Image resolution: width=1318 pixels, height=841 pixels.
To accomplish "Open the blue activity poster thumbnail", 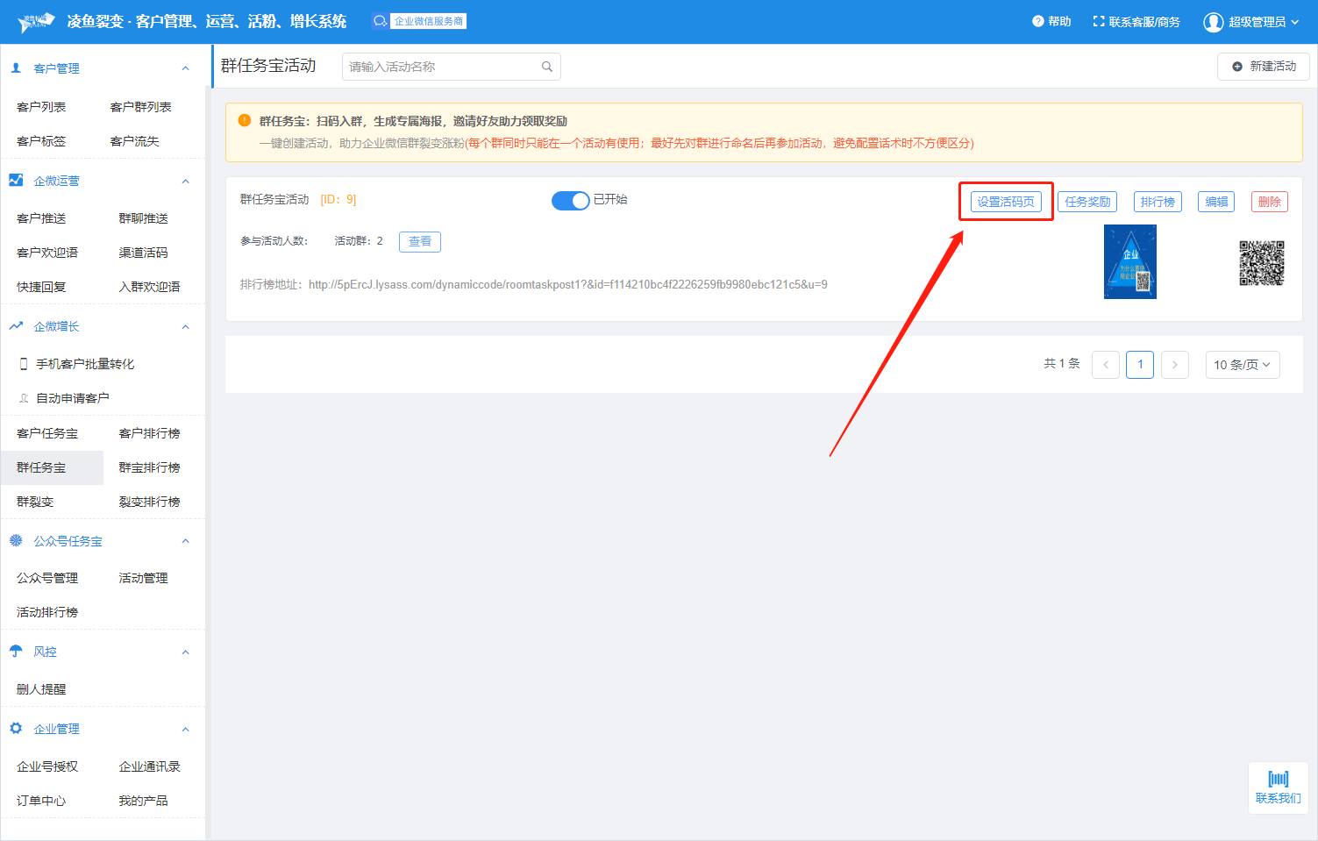I will pos(1129,262).
